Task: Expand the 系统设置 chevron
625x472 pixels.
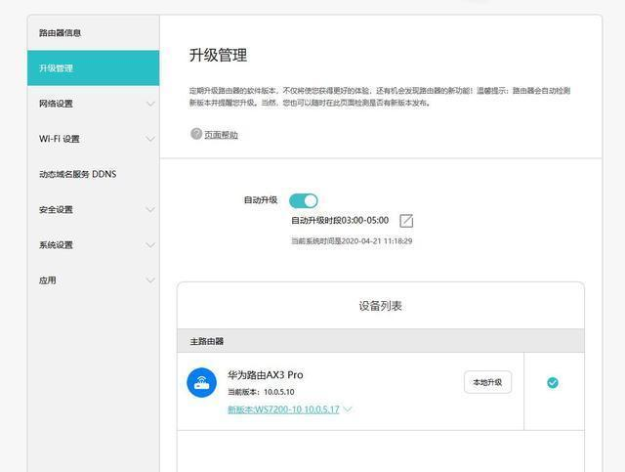Action: coord(150,245)
